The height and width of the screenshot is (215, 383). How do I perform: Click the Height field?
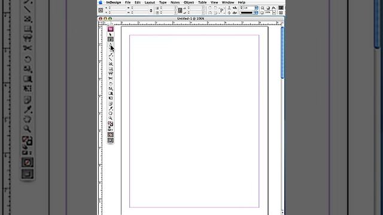point(141,13)
